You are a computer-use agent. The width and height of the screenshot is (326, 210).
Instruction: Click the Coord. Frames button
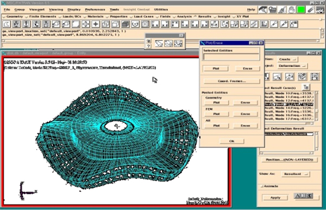click(x=232, y=81)
